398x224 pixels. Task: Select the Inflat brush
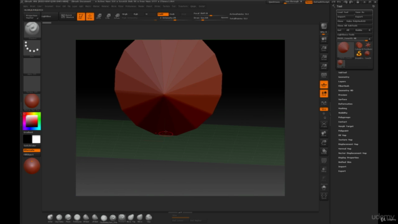tap(50, 218)
